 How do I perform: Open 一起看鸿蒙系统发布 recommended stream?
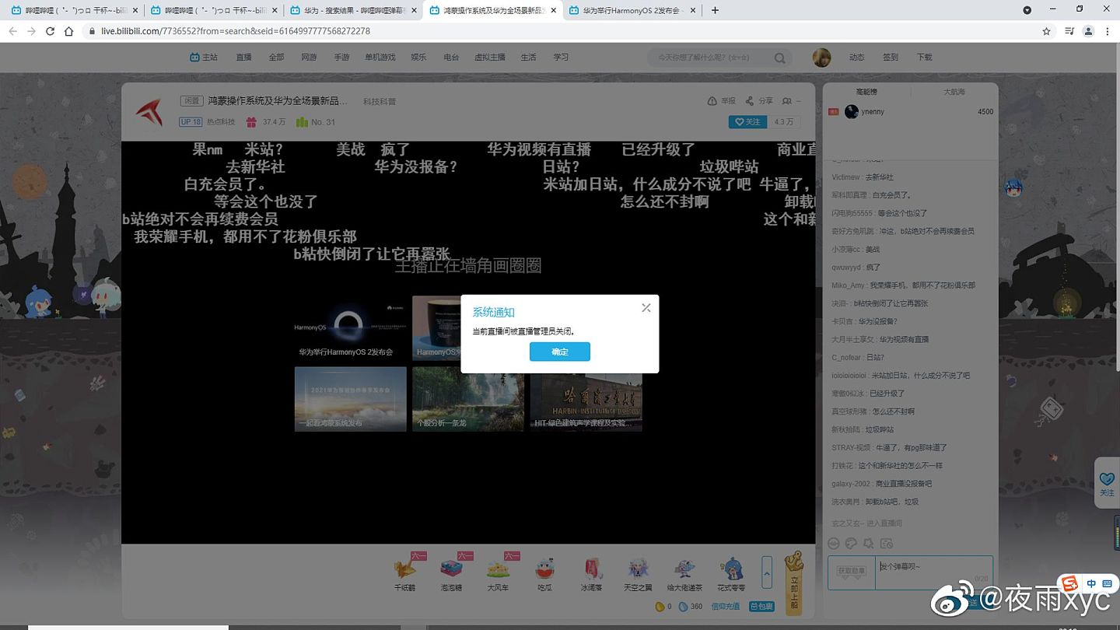point(350,399)
